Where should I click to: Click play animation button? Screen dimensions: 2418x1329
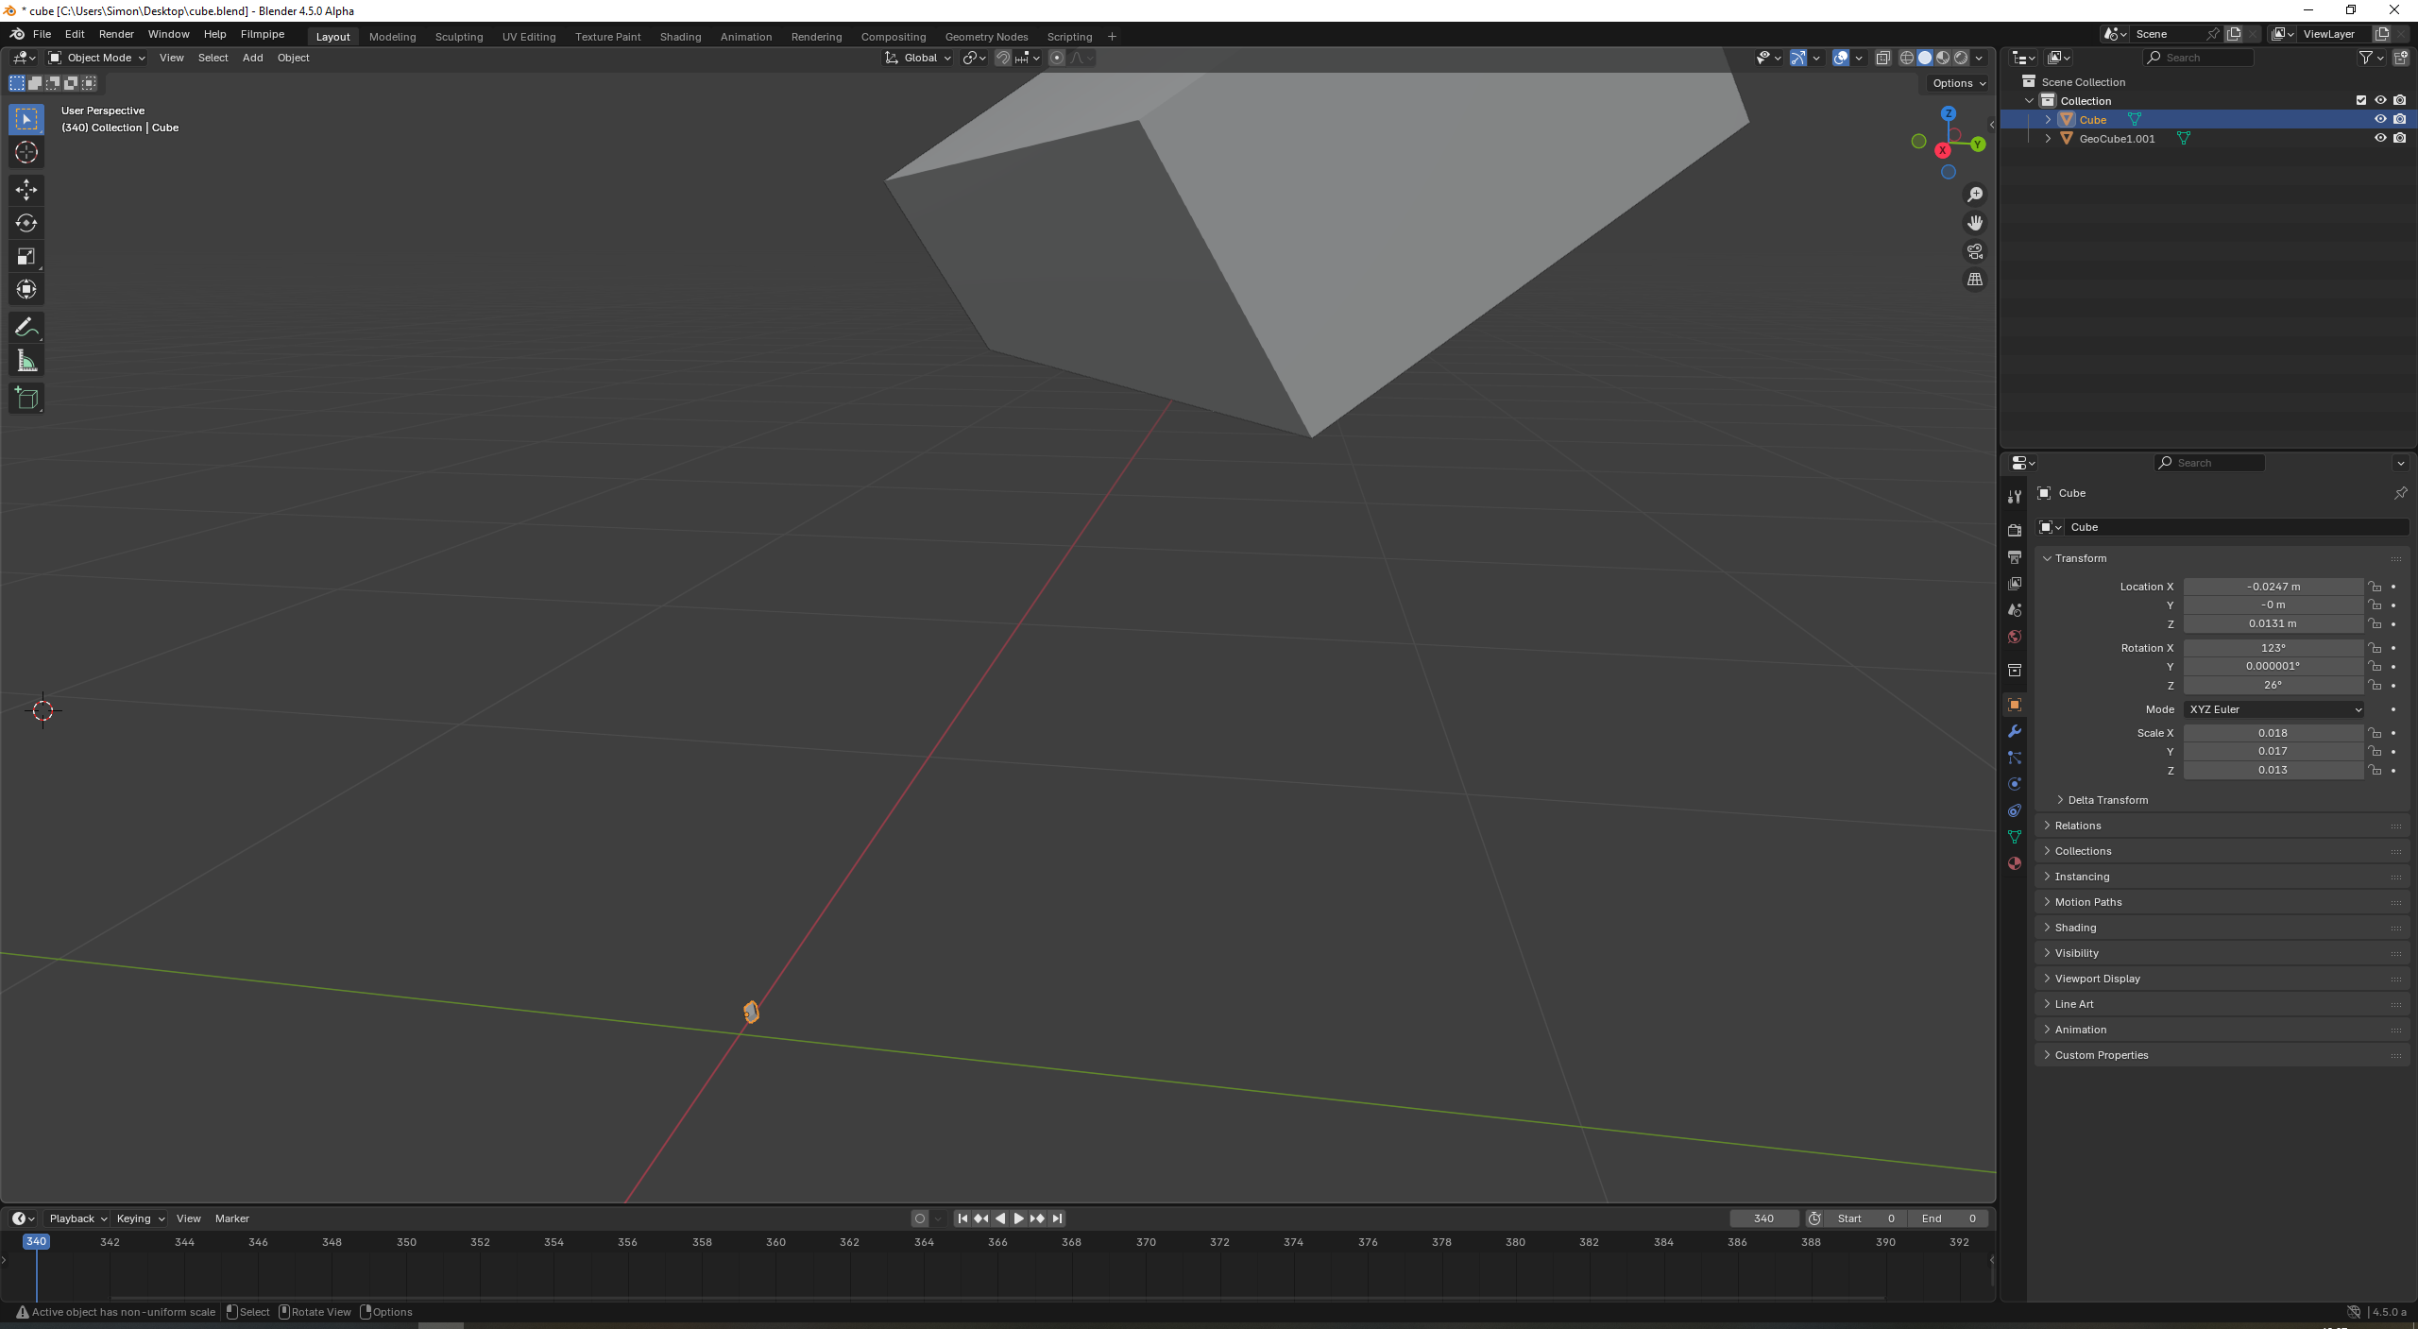[x=1018, y=1218]
